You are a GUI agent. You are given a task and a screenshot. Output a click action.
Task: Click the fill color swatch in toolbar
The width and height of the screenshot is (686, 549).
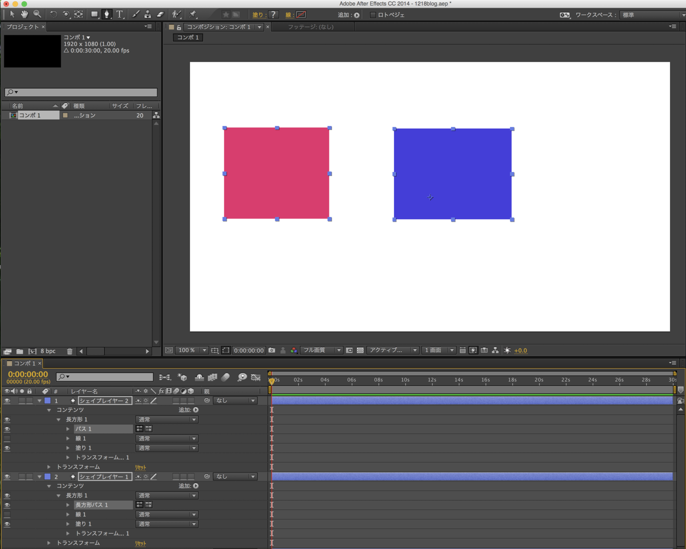pos(273,15)
